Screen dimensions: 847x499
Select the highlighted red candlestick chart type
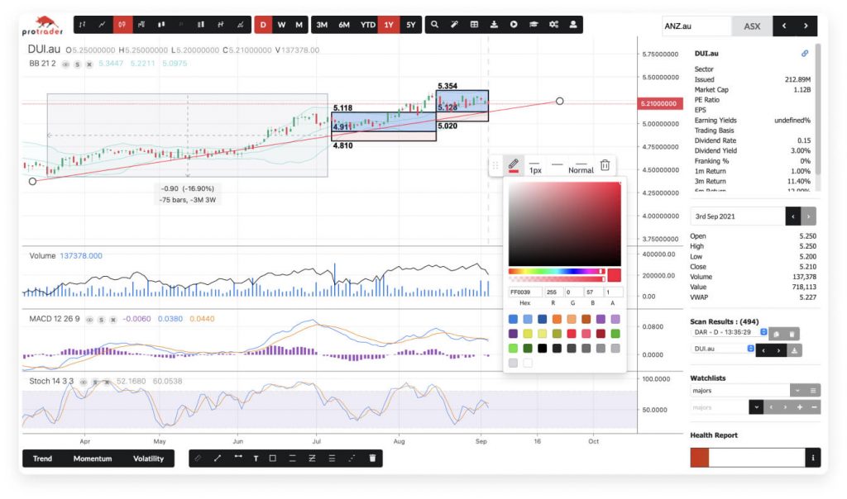tap(122, 24)
